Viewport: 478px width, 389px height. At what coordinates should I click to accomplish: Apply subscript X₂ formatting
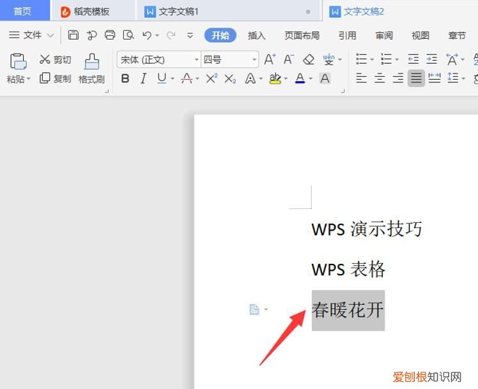pos(230,79)
